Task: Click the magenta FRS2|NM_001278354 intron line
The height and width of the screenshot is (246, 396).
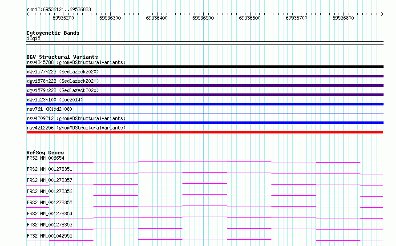Action: coord(205,218)
